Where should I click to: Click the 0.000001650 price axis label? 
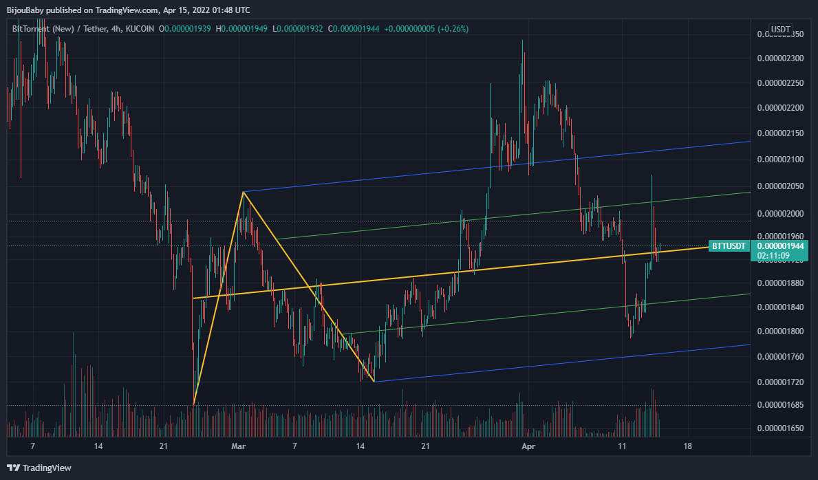tap(780, 428)
